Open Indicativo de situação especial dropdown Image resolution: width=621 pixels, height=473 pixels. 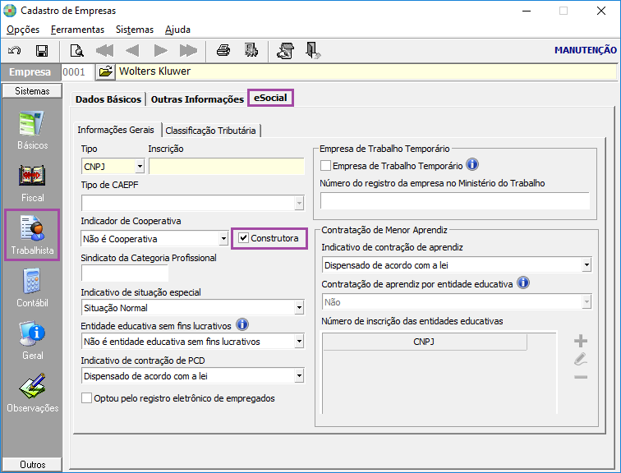coord(299,308)
